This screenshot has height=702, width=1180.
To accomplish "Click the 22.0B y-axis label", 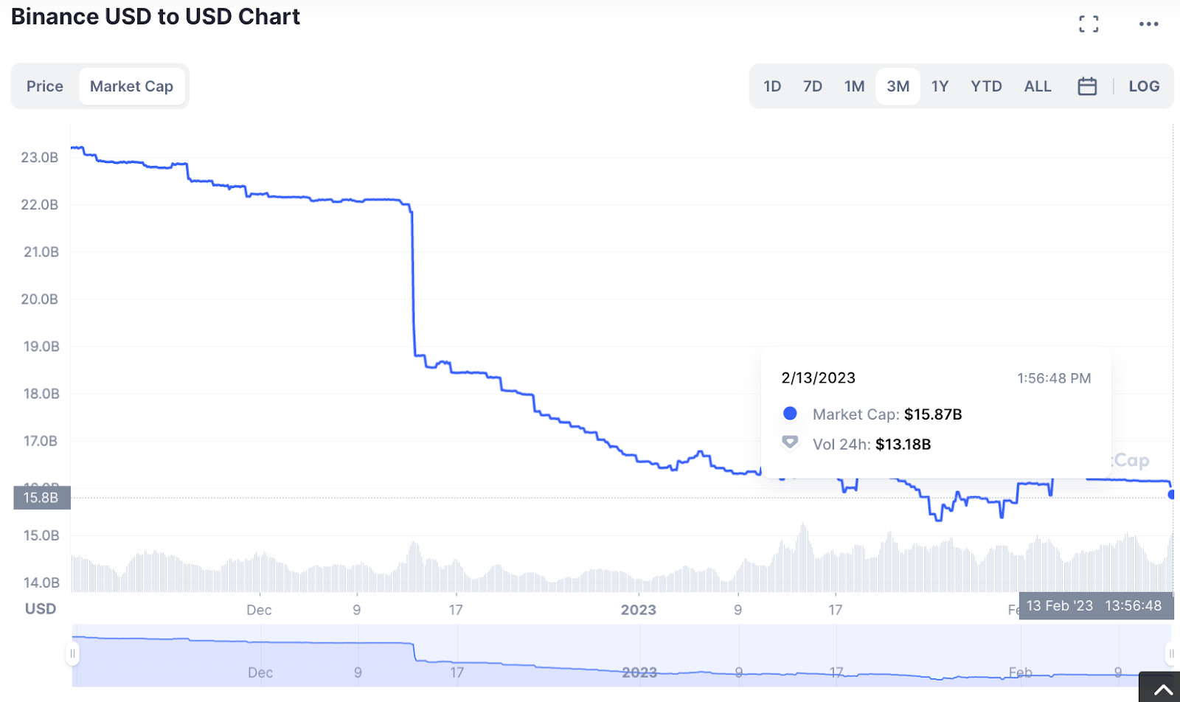I will coord(40,204).
